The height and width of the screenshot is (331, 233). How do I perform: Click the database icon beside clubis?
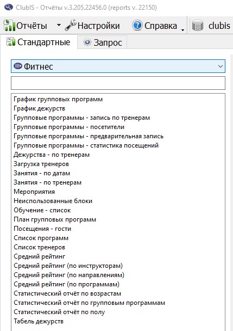pyautogui.click(x=197, y=26)
